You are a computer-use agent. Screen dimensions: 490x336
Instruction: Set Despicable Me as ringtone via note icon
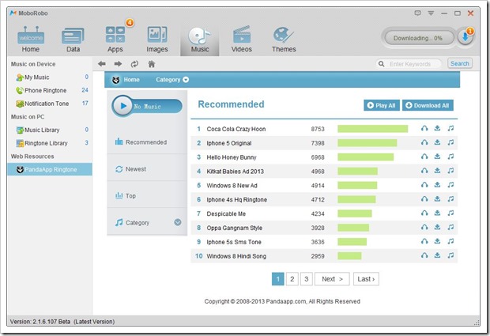click(450, 213)
